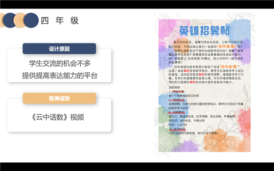Select the 设计原因 header label
Image resolution: width=274 pixels, height=171 pixels.
(59, 49)
